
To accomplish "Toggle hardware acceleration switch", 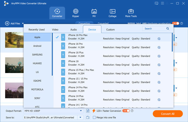I will (175, 24).
